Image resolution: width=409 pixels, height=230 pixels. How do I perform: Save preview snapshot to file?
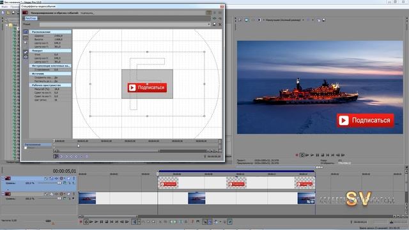click(324, 20)
